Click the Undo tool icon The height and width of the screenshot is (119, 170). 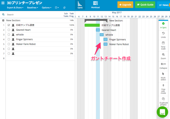163,33
